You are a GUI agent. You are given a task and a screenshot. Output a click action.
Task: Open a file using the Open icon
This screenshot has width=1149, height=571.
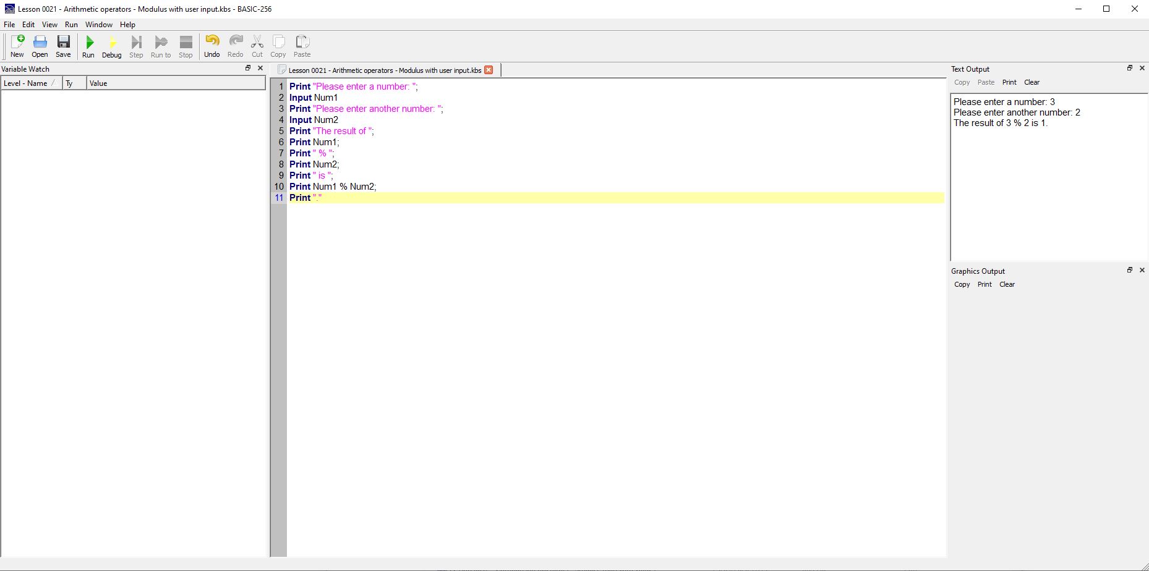40,46
